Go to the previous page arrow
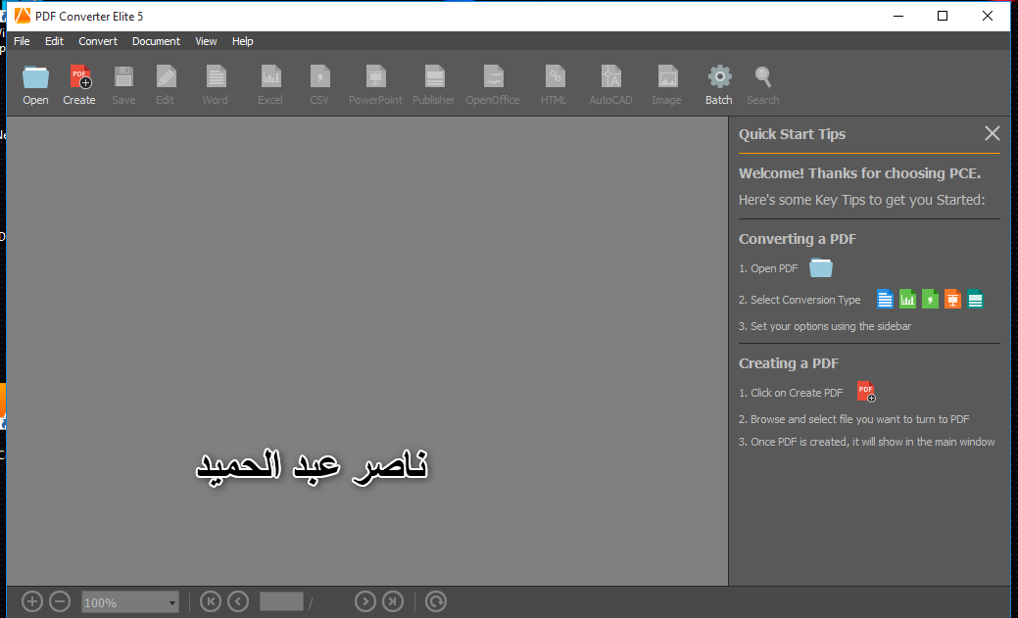The width and height of the screenshot is (1018, 618). [238, 601]
